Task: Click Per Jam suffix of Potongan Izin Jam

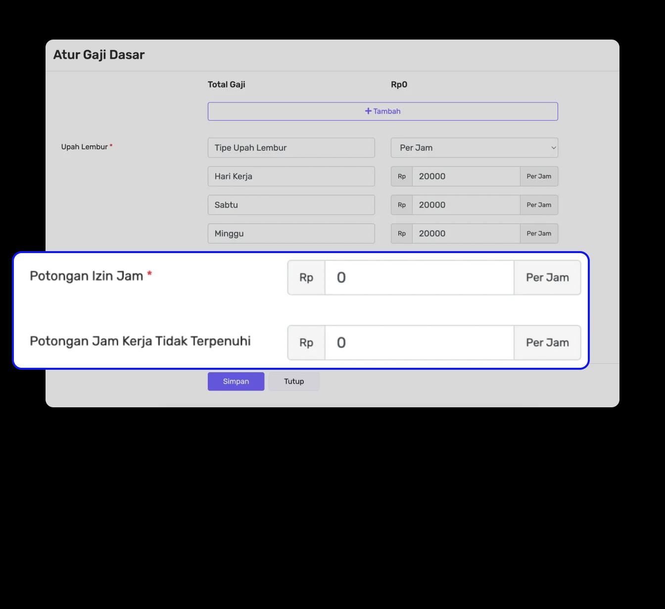Action: click(547, 278)
